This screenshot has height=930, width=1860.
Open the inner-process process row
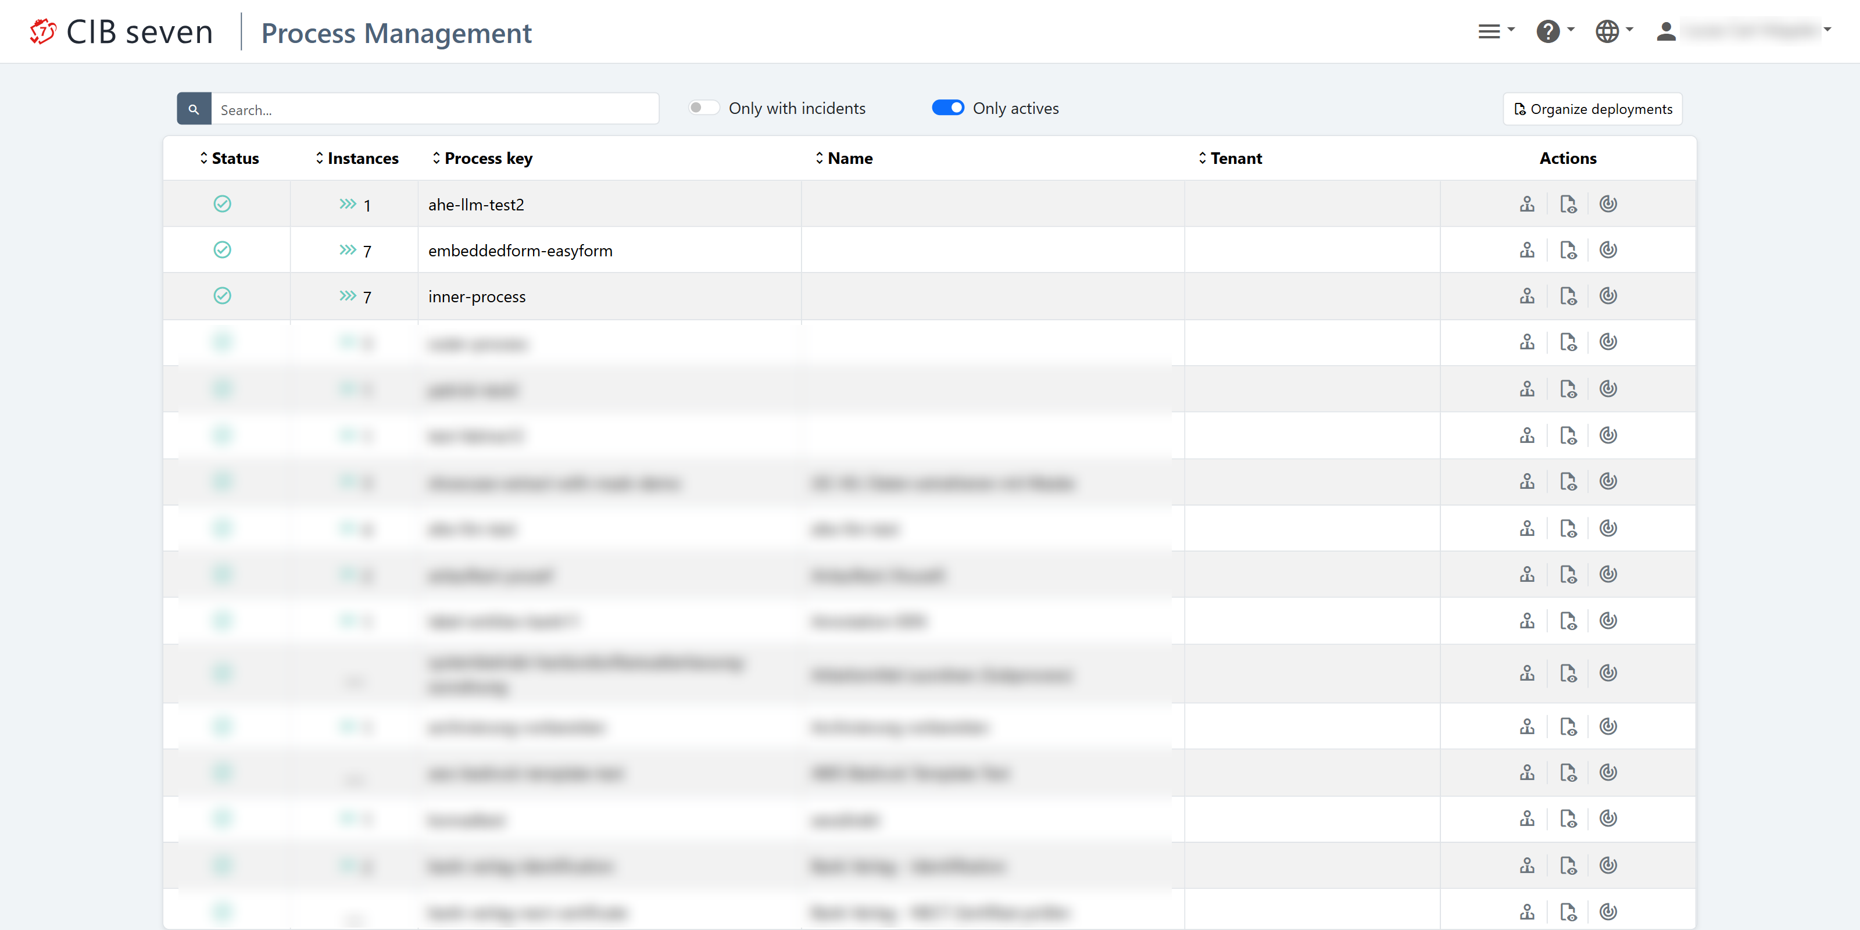click(477, 297)
